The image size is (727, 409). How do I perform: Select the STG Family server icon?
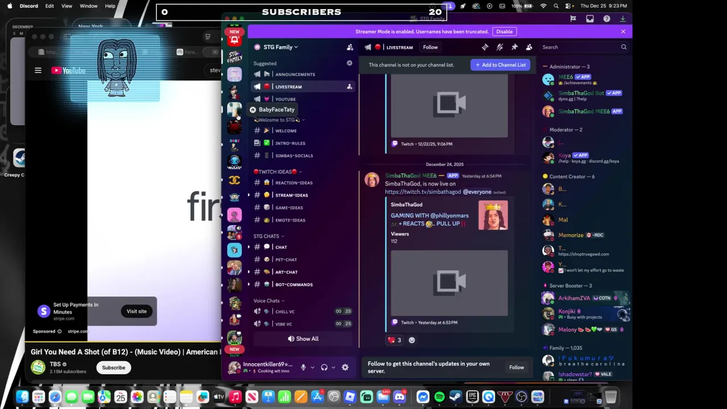[x=235, y=57]
